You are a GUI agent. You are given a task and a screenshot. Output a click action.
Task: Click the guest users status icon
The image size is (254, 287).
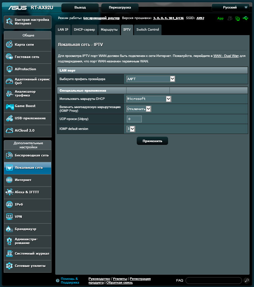click(x=230, y=18)
